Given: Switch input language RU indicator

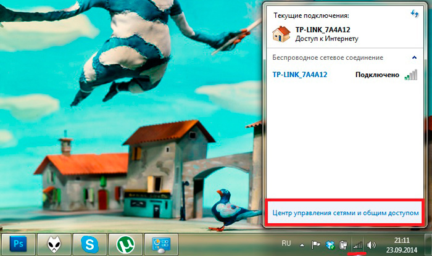Looking at the screenshot, I should [286, 243].
